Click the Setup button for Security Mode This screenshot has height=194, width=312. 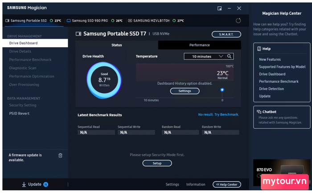click(157, 163)
